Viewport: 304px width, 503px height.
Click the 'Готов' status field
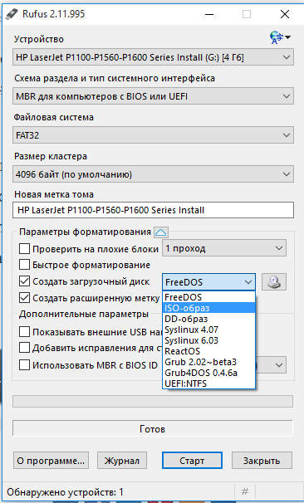(153, 428)
